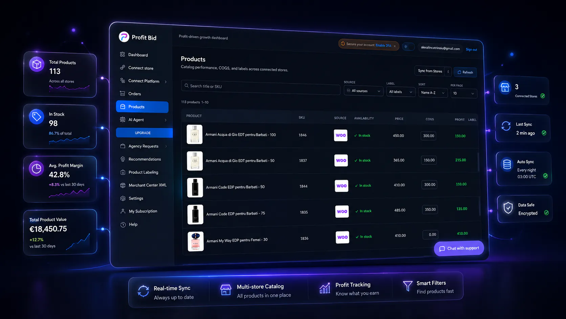The width and height of the screenshot is (566, 319).
Task: Click the COGS field showing 350.00
Action: click(430, 210)
